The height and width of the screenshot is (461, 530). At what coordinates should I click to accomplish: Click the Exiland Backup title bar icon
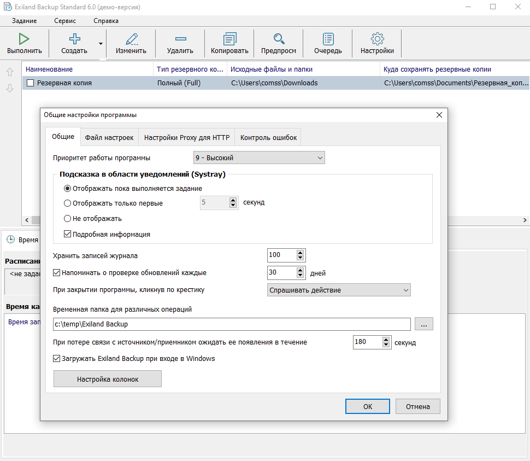[x=8, y=7]
